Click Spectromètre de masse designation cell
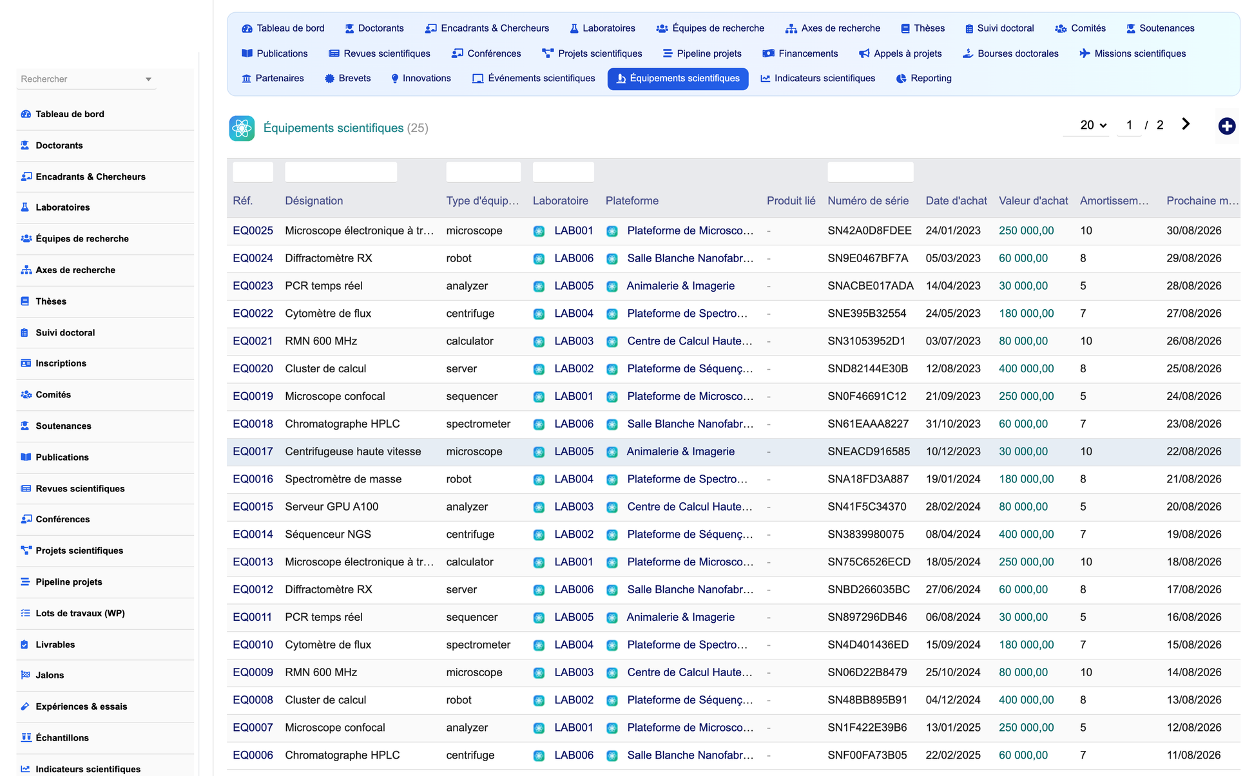The image size is (1254, 776). (343, 479)
